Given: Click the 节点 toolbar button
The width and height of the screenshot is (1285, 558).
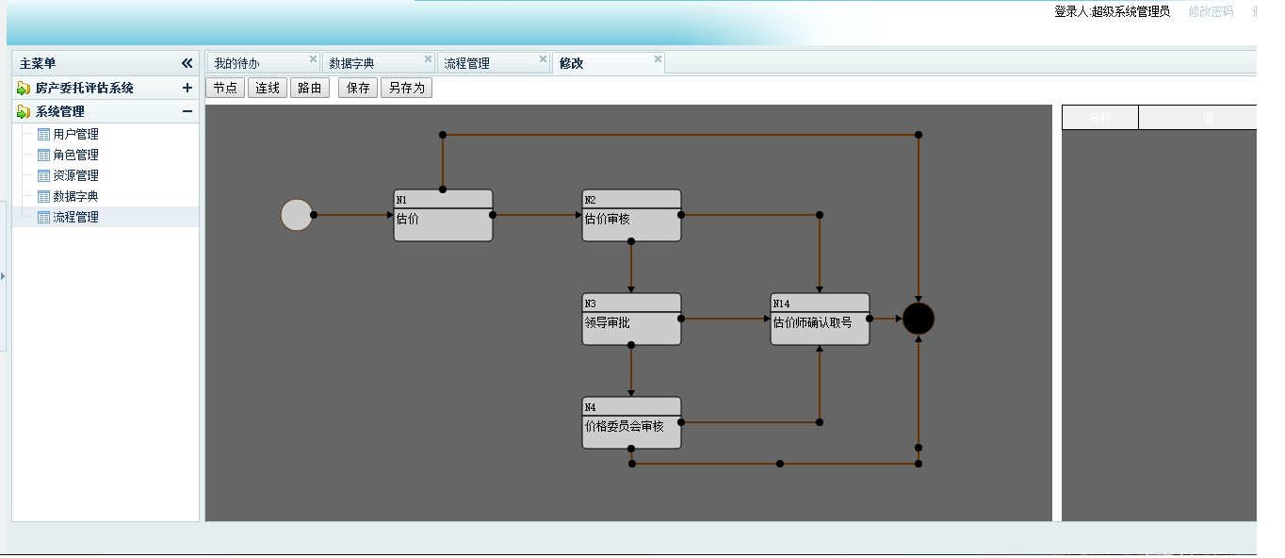Looking at the screenshot, I should pyautogui.click(x=224, y=88).
